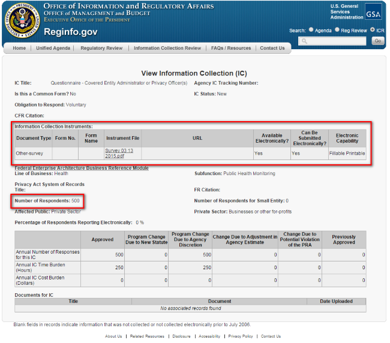
Task: Click the Fillable Printable capability cell
Action: pos(347,154)
